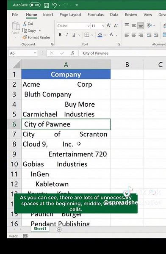Click the Format Painter button

(36, 37)
